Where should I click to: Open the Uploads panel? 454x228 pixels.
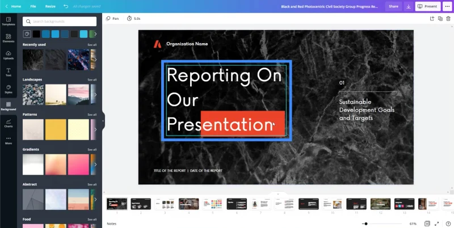(x=9, y=55)
